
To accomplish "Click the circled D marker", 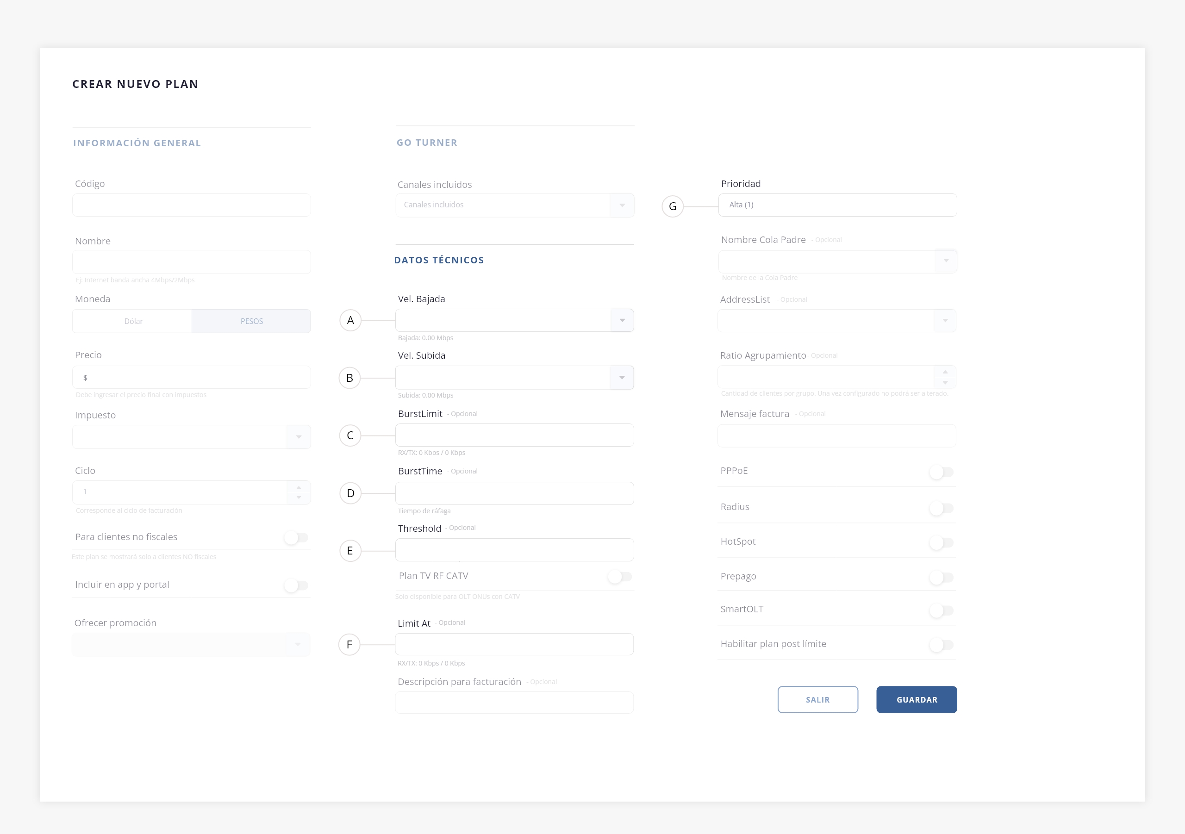I will pyautogui.click(x=350, y=493).
